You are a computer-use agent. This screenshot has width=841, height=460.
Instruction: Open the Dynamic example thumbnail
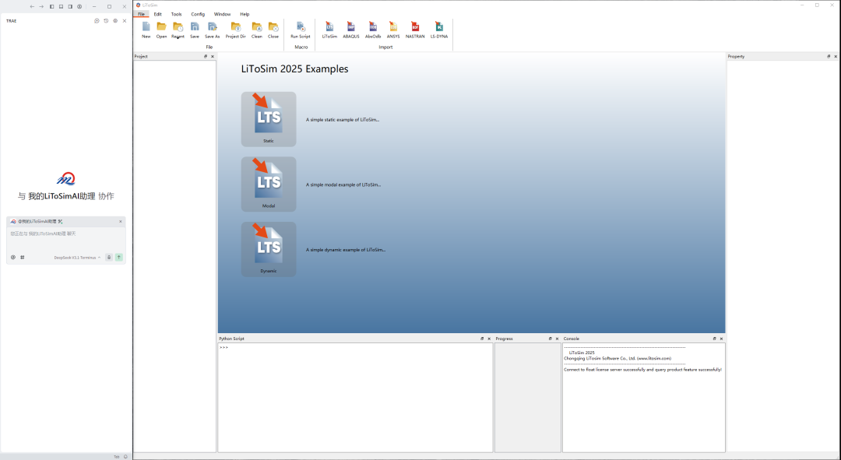pos(269,249)
